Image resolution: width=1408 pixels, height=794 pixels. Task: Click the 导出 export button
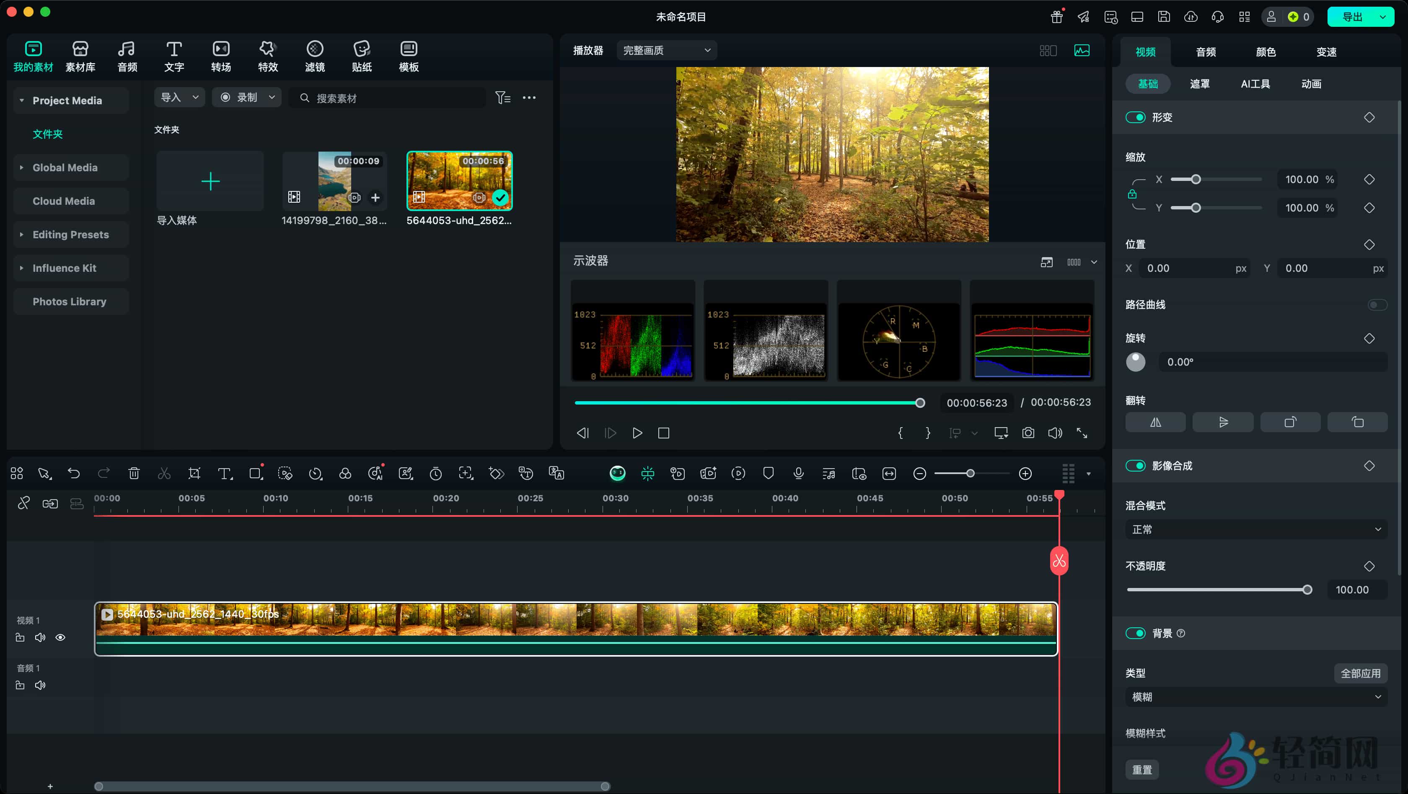click(1352, 17)
